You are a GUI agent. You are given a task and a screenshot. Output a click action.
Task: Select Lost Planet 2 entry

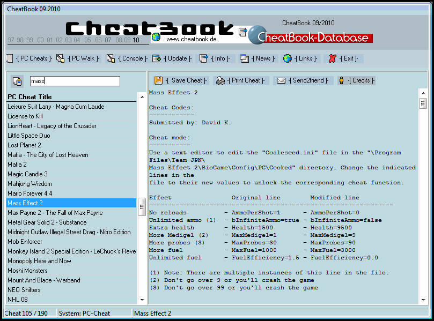(x=71, y=145)
